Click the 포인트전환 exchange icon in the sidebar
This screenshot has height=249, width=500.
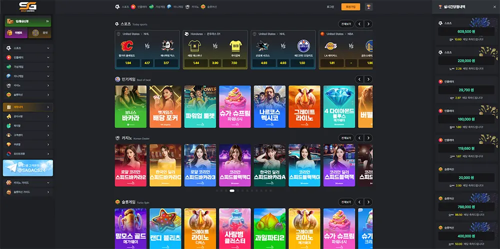8,154
